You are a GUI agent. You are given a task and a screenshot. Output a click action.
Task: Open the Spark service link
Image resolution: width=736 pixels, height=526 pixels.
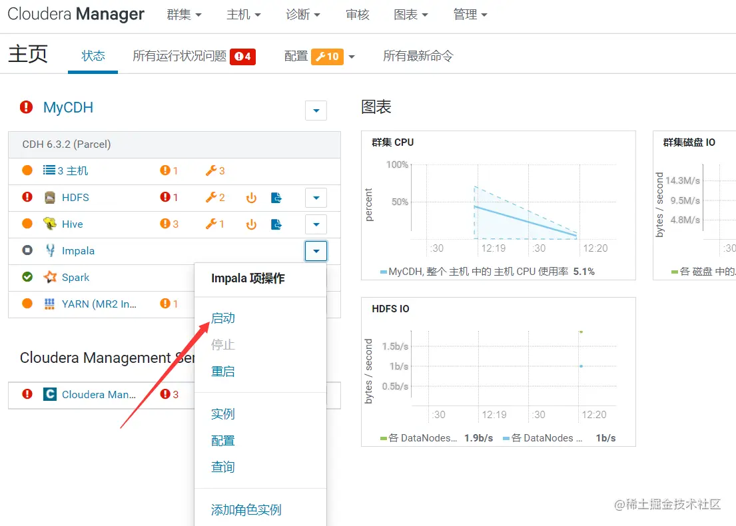[75, 277]
